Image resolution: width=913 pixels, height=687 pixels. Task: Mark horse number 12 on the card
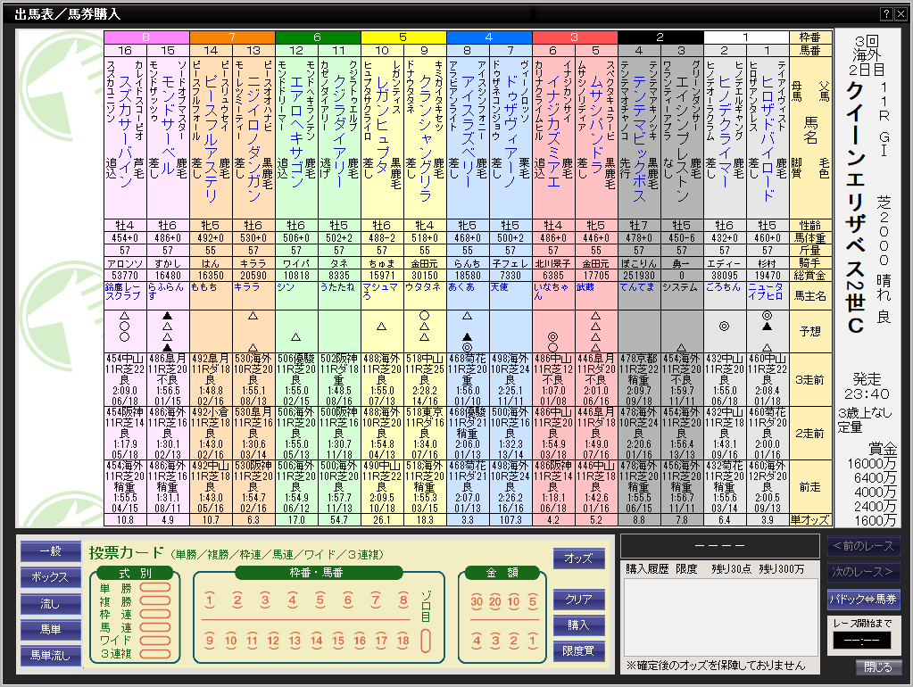click(x=273, y=641)
